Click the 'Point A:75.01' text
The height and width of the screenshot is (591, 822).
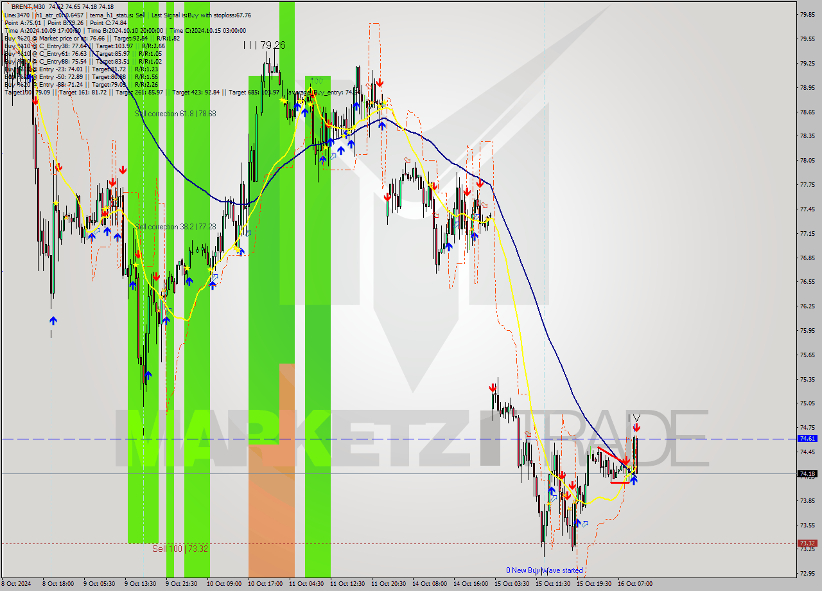23,22
